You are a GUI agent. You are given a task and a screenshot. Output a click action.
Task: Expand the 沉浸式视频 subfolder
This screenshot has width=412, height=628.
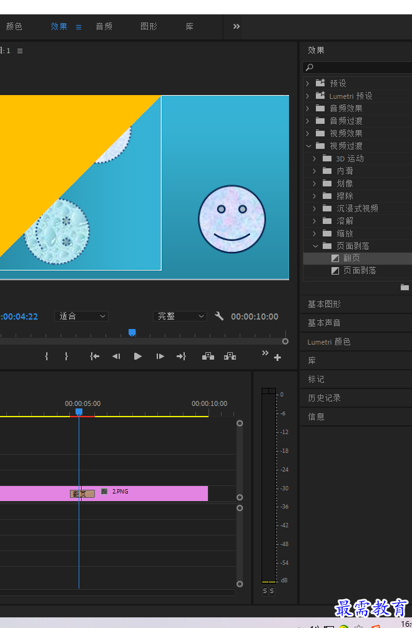[315, 208]
